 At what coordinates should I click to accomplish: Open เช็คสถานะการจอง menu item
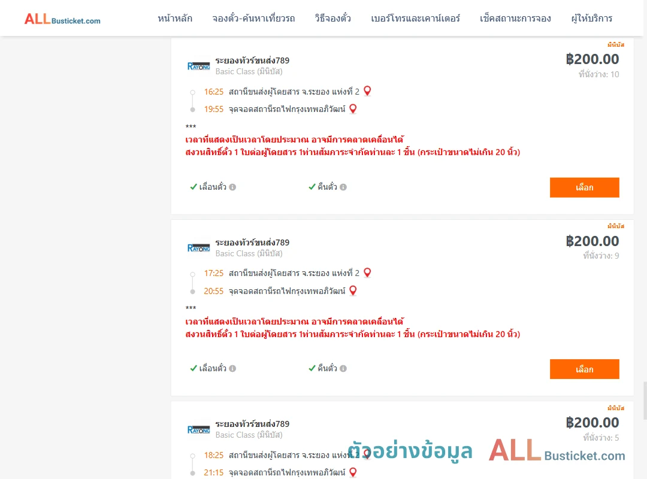pyautogui.click(x=515, y=19)
